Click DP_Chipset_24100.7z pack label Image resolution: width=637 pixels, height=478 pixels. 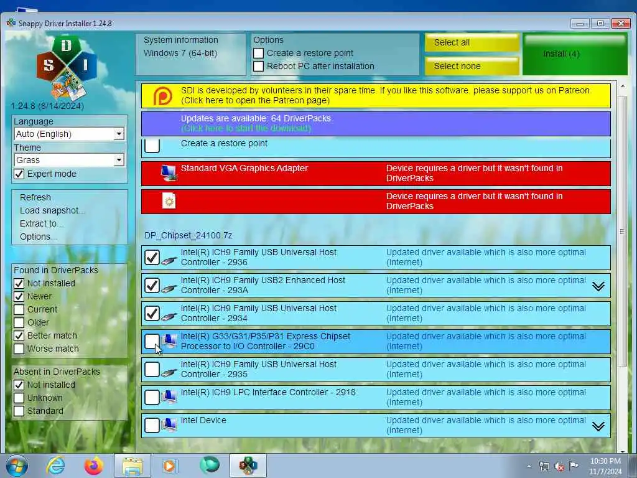pos(188,236)
